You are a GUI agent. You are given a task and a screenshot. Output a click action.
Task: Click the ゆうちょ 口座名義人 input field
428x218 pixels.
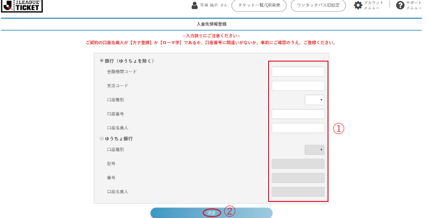298,192
